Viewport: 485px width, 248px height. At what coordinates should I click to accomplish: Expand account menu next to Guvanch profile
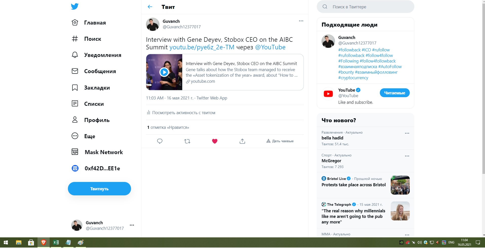pyautogui.click(x=132, y=225)
